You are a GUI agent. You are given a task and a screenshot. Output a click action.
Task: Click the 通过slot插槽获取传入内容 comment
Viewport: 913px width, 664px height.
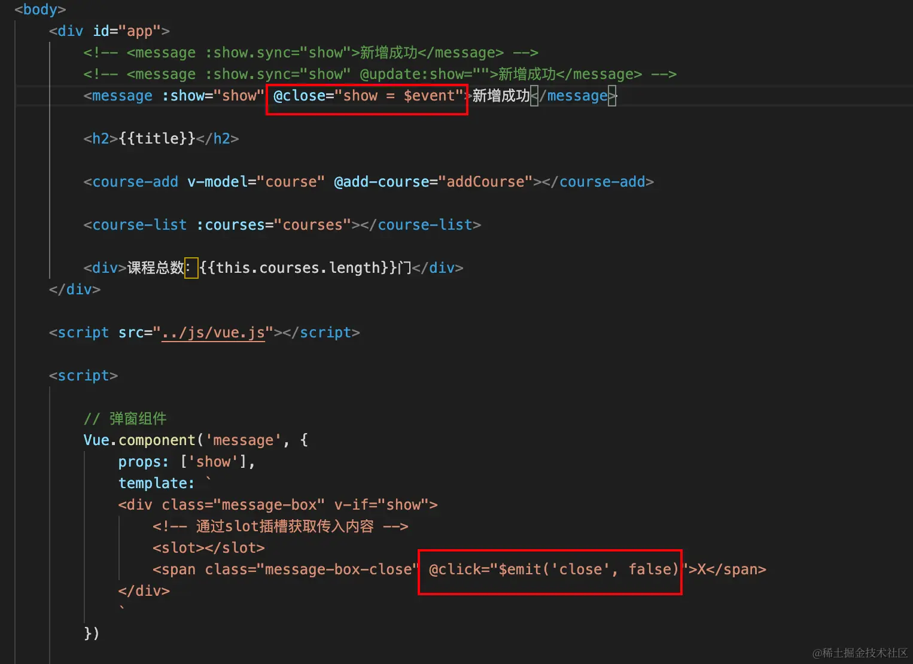point(281,526)
